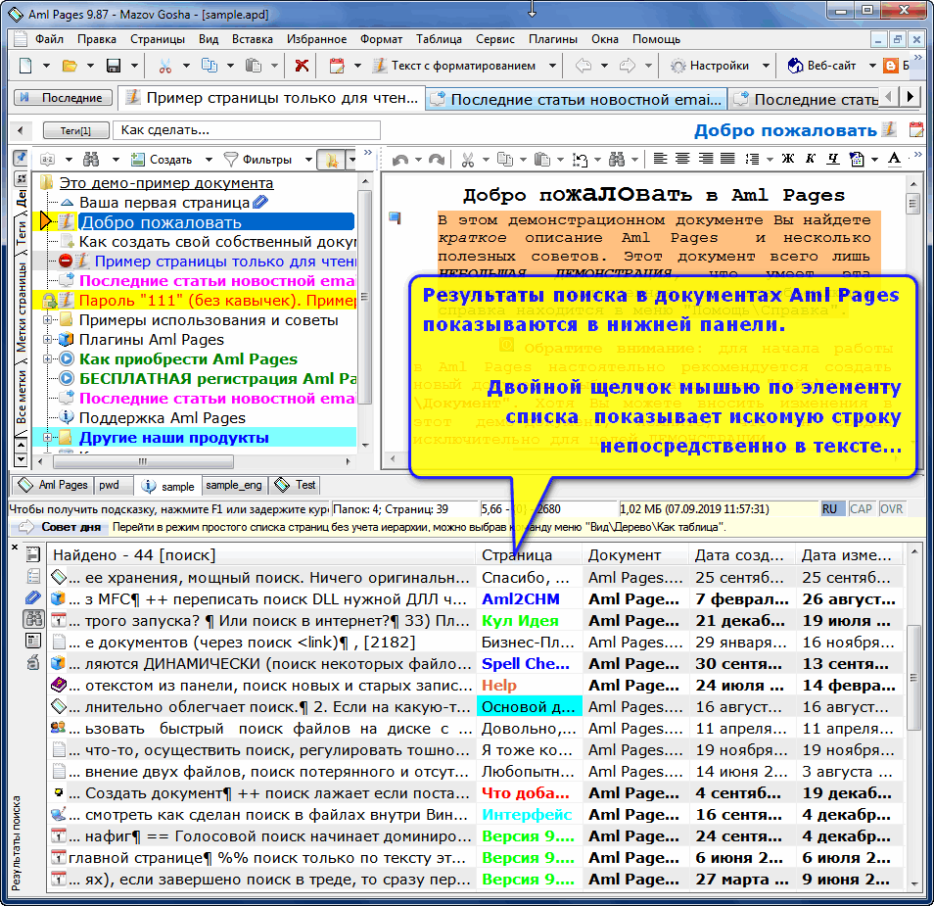The height and width of the screenshot is (906, 934).
Task: Select the Ваша первая страница tree item
Action: [164, 203]
